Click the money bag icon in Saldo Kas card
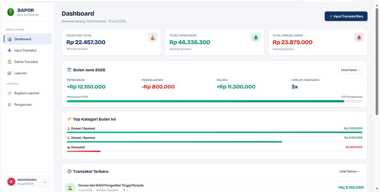The width and height of the screenshot is (380, 192). click(153, 37)
